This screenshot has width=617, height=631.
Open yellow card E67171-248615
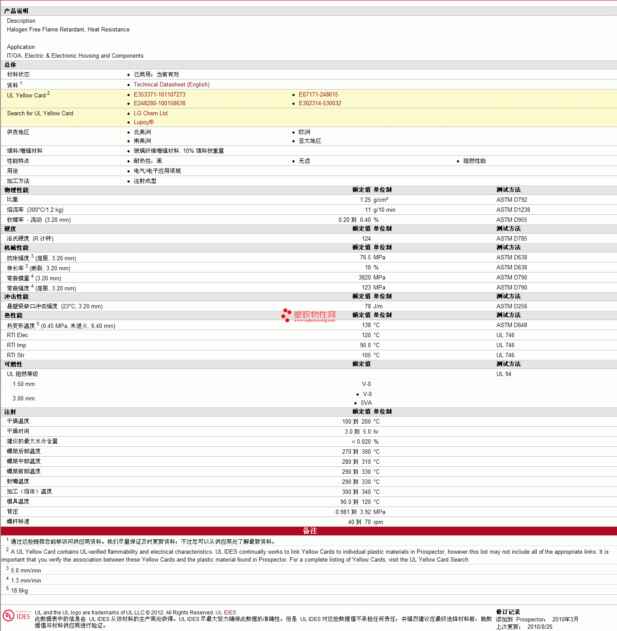point(319,95)
